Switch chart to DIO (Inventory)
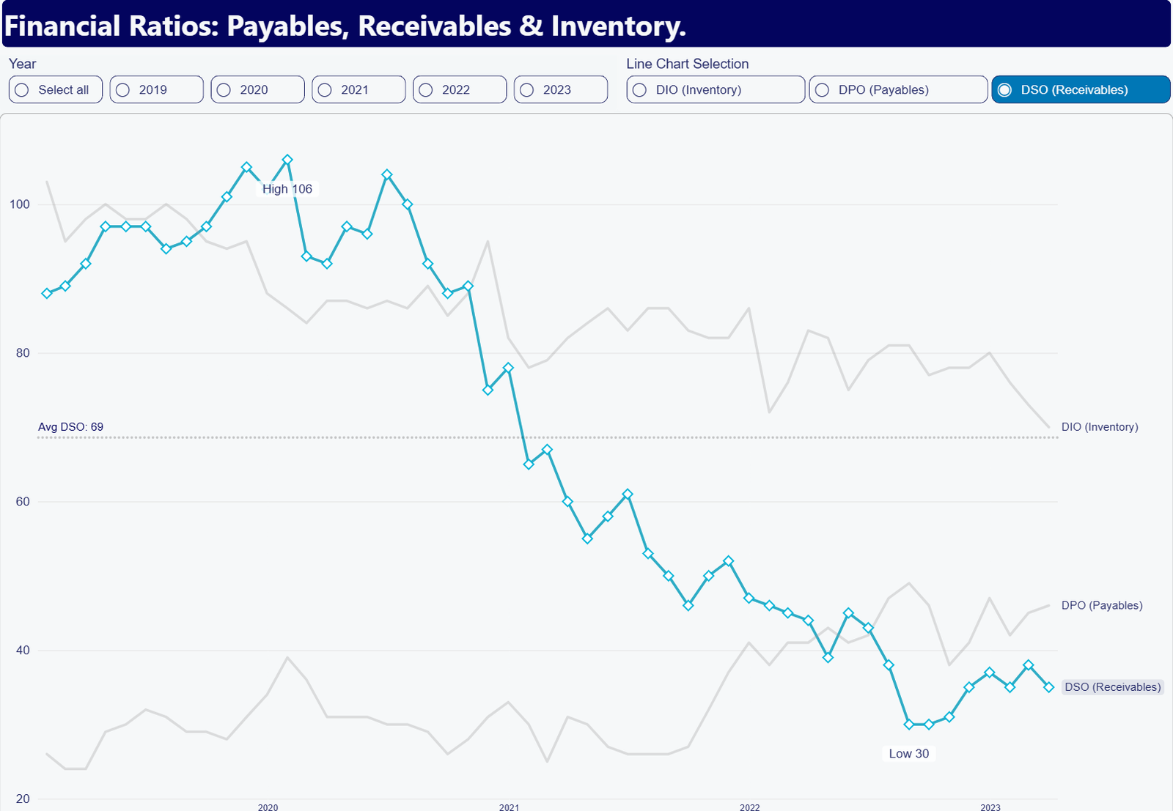This screenshot has width=1173, height=811. click(716, 89)
